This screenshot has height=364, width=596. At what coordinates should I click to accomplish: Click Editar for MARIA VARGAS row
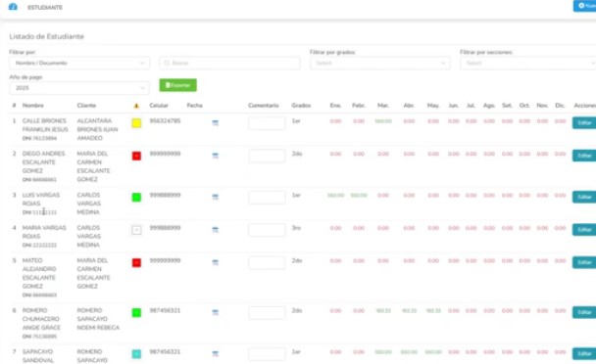[584, 230]
